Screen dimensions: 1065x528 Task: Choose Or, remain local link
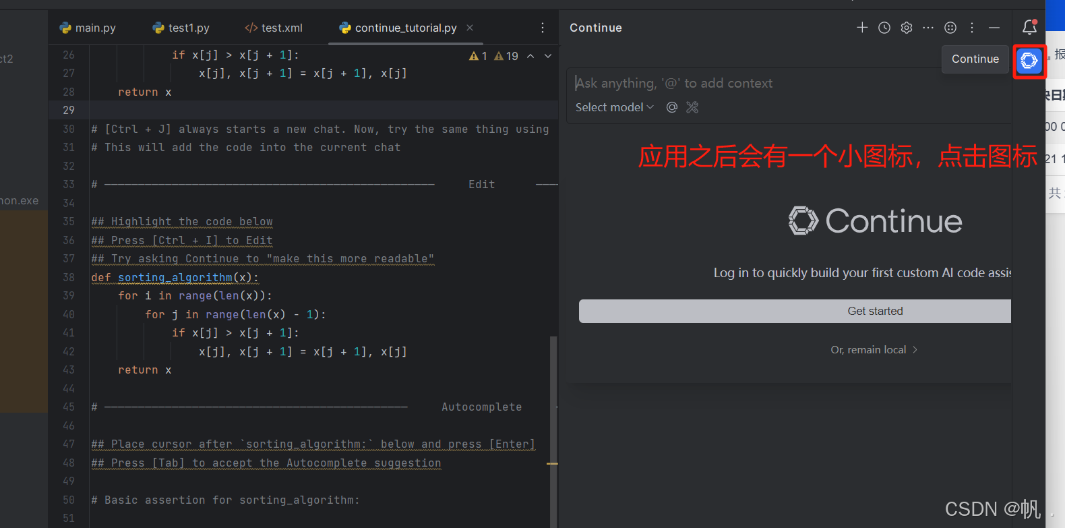(874, 350)
